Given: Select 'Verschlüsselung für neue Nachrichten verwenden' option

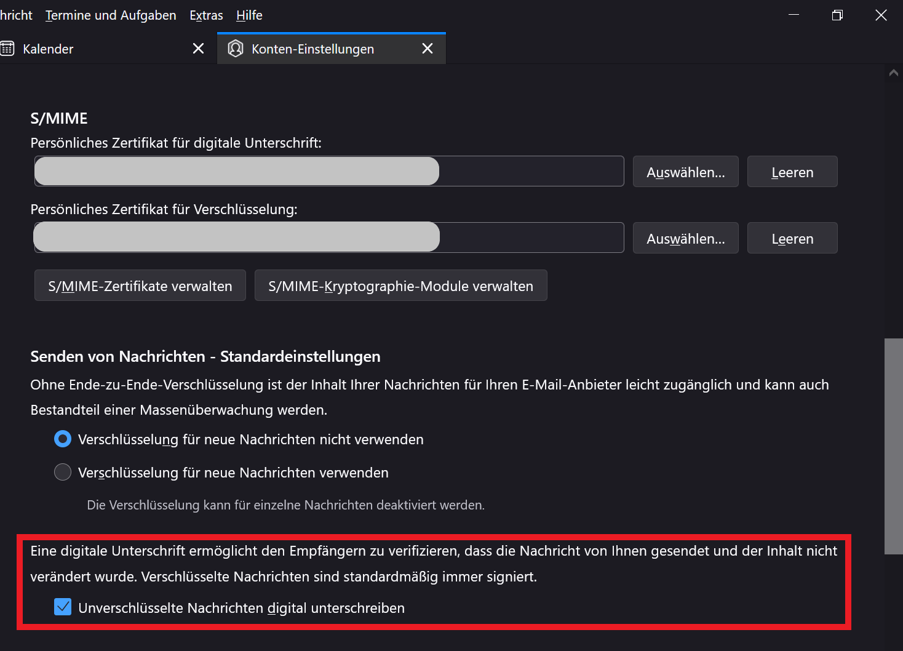Looking at the screenshot, I should point(63,473).
